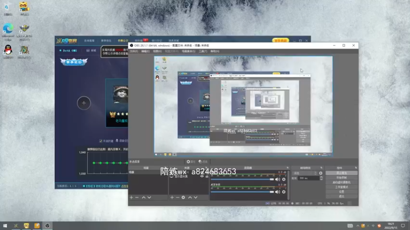Open the OBS View menu
Screen dimensions: 410x230
coord(157,52)
